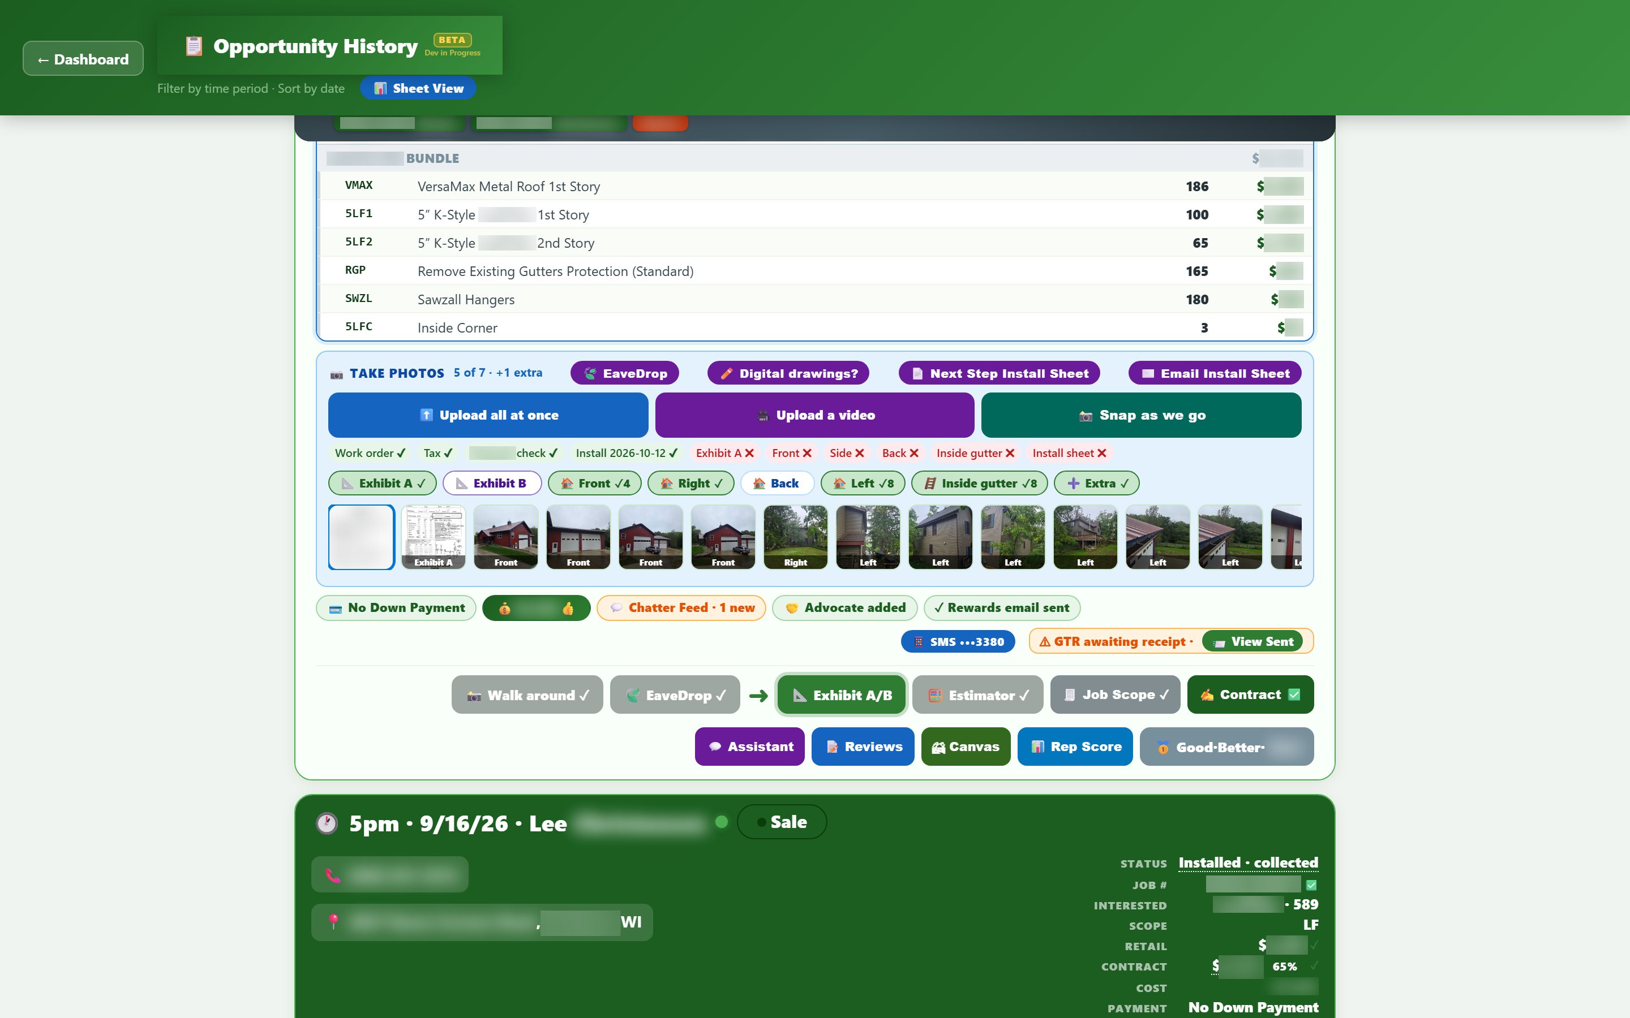This screenshot has height=1018, width=1630.
Task: Open the No Down Payment chip
Action: (x=396, y=607)
